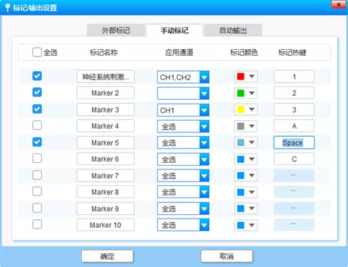Open the blue color picker for Marker 10

[246, 225]
